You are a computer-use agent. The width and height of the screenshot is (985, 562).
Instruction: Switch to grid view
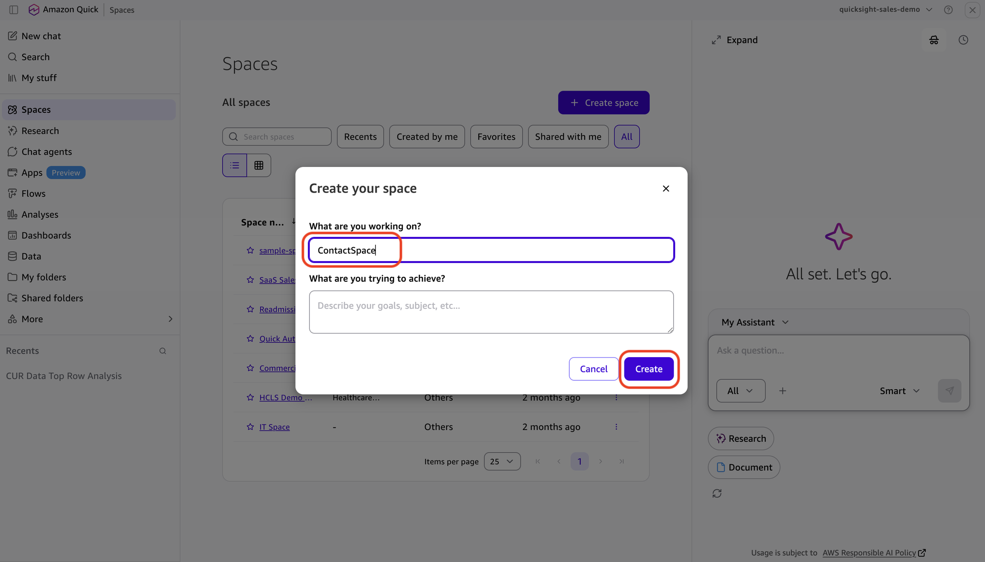pyautogui.click(x=259, y=165)
